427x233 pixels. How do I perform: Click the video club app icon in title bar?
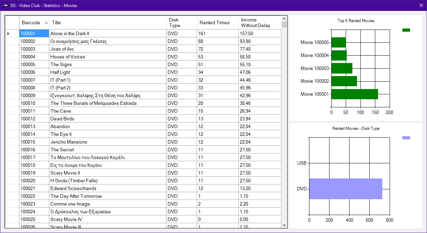tap(6, 5)
